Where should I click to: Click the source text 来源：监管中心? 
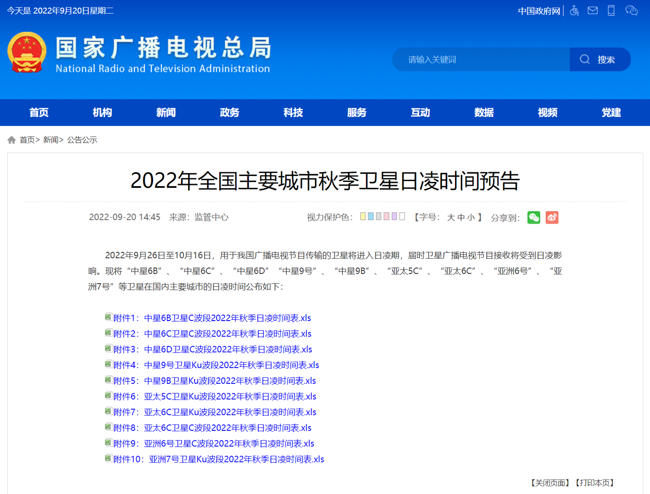[x=199, y=217]
